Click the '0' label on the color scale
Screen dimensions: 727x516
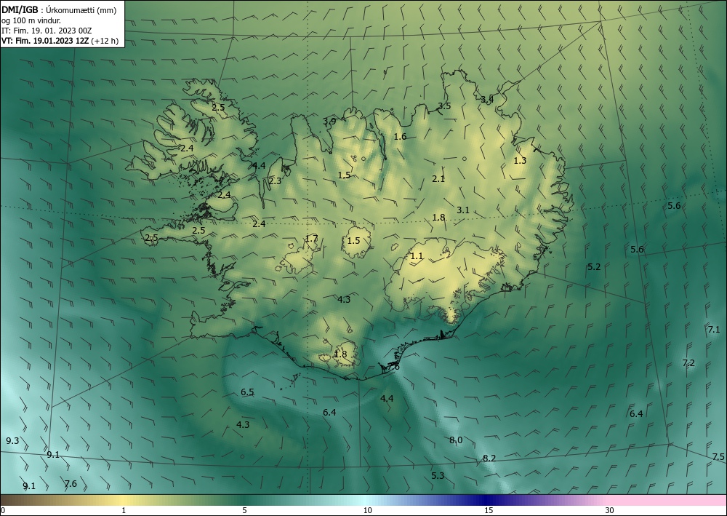click(3, 510)
